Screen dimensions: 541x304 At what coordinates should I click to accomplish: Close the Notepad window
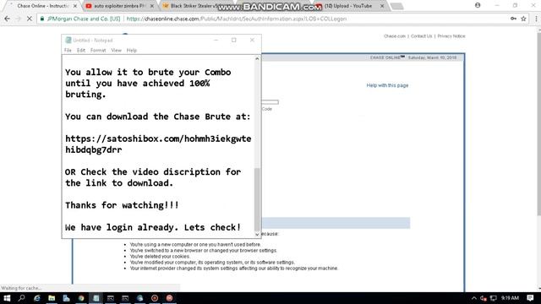(x=252, y=40)
